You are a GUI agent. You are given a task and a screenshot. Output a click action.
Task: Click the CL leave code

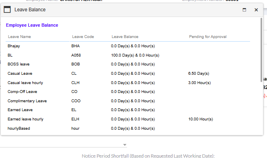click(74, 74)
